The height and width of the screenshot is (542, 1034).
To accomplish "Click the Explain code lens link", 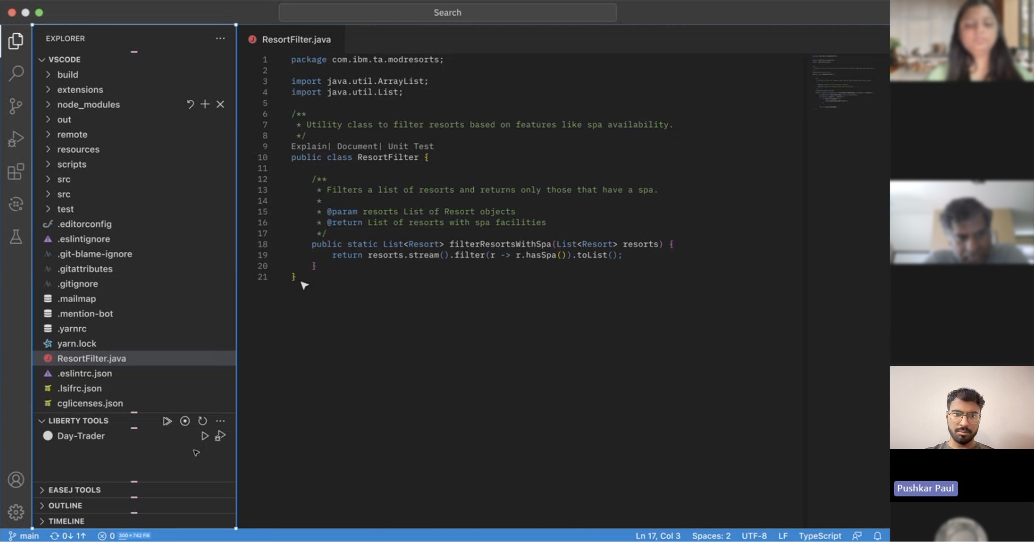I will (309, 146).
